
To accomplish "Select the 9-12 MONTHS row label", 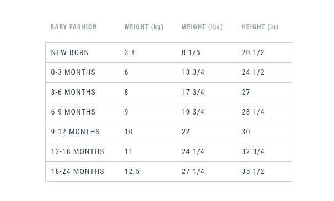I will pyautogui.click(x=75, y=132).
